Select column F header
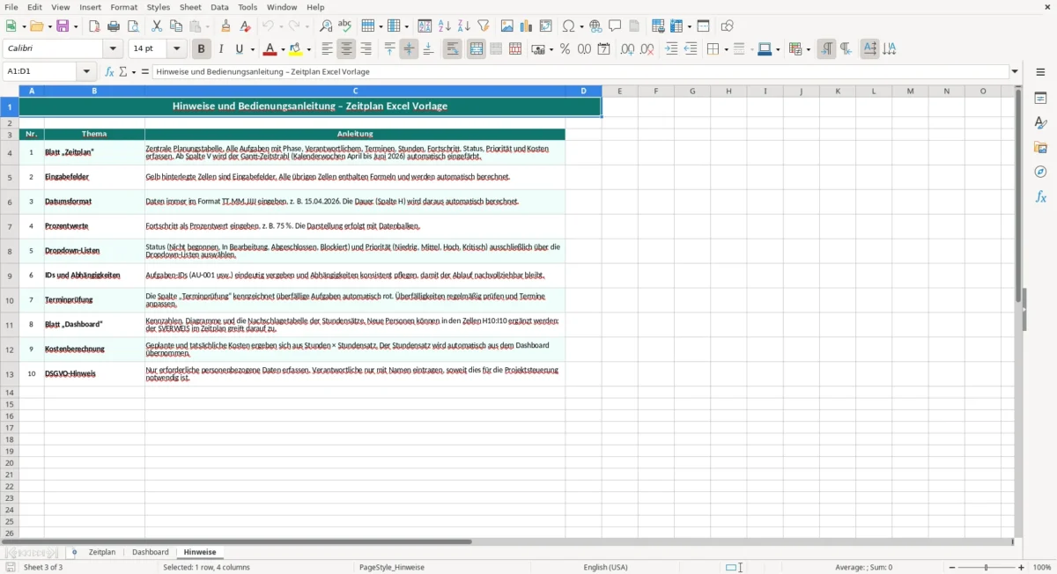The width and height of the screenshot is (1057, 574). coord(655,91)
